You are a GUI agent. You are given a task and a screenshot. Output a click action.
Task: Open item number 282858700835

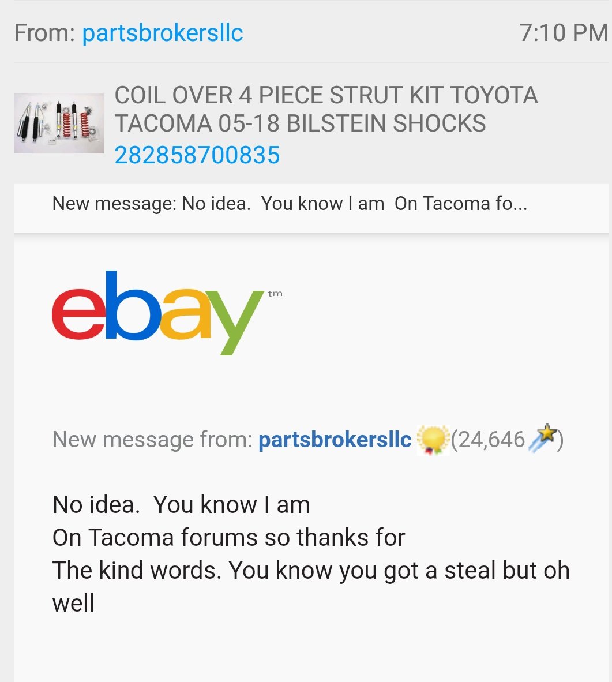(x=197, y=155)
